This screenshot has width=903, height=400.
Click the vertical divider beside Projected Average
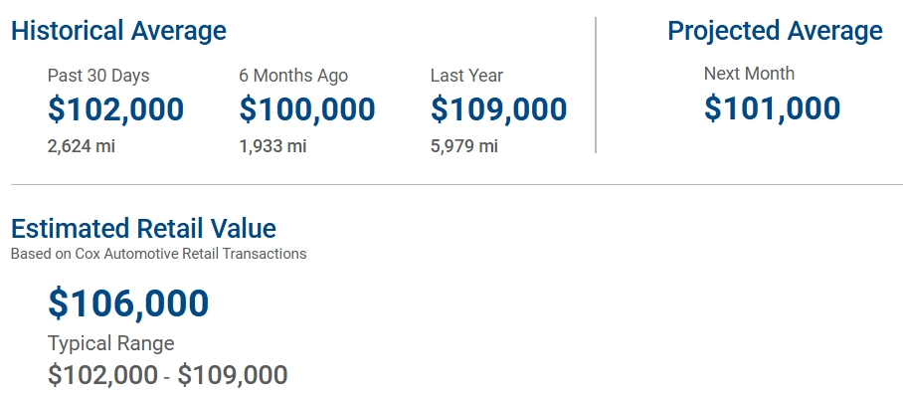point(596,86)
